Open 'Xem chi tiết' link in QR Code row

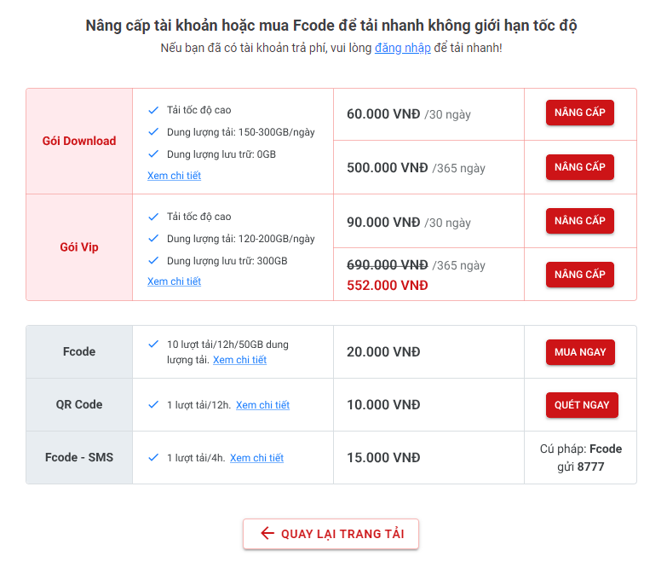tap(262, 405)
